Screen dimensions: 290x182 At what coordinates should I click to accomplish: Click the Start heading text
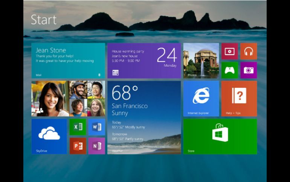click(x=44, y=20)
